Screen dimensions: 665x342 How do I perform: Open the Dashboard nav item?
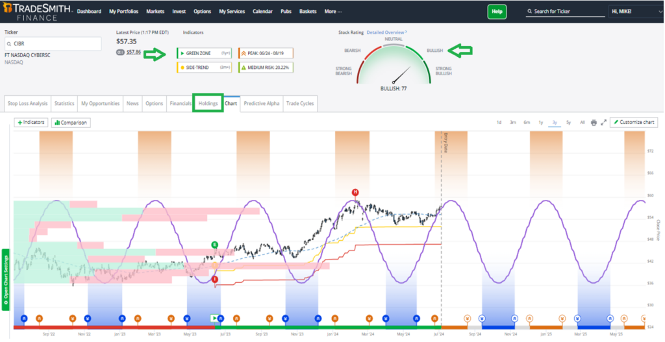click(x=89, y=12)
